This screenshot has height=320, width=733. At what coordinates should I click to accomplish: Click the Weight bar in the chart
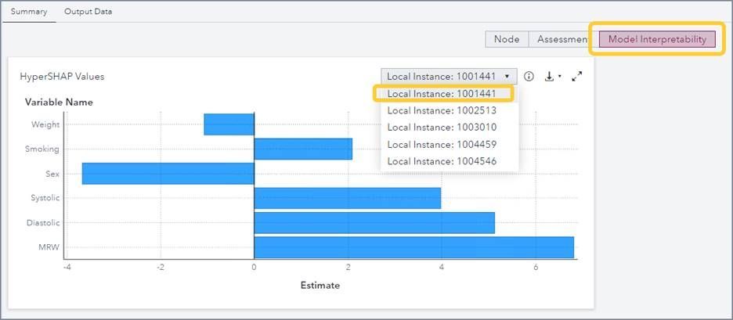229,124
